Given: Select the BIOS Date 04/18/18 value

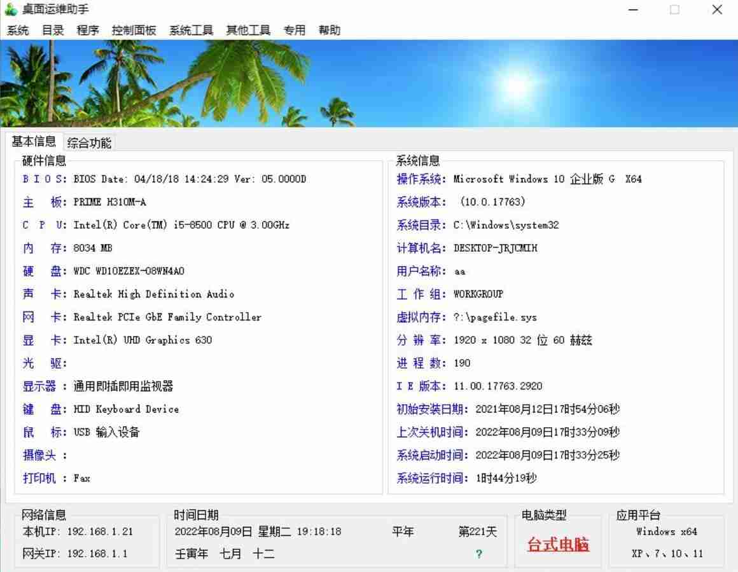Looking at the screenshot, I should pyautogui.click(x=190, y=179).
